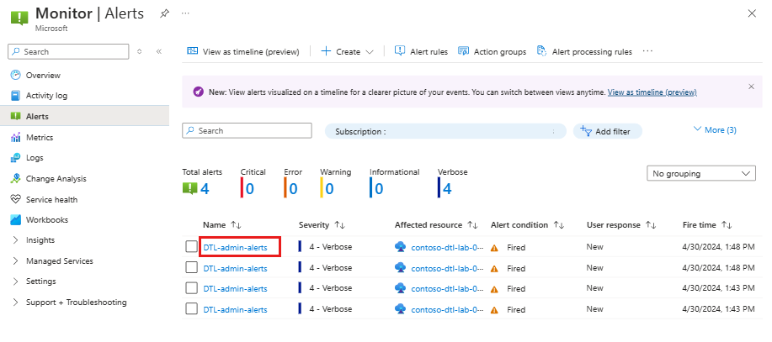Viewport: 772px width, 342px height.
Task: Open Alert rules from the toolbar
Action: [x=421, y=51]
